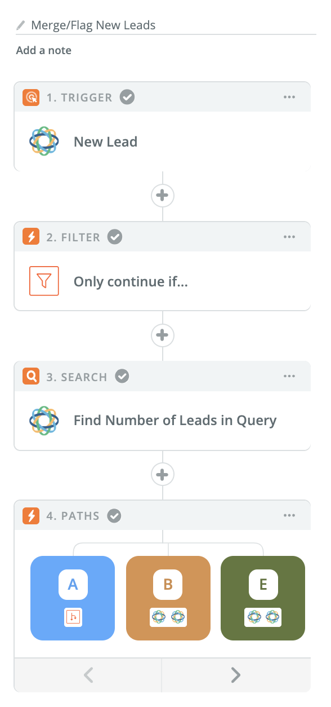Click the checkmark on the Trigger step
This screenshot has height=707, width=331.
[x=128, y=98]
